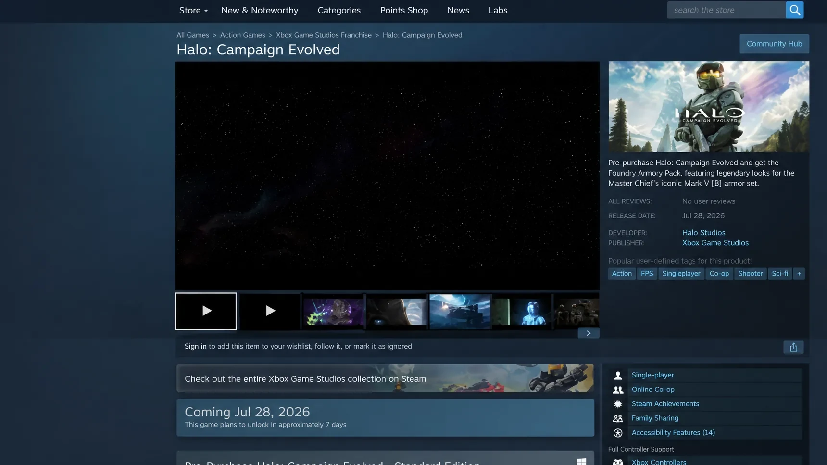This screenshot has width=827, height=465.
Task: Click the plus icon to add tags
Action: coord(799,274)
